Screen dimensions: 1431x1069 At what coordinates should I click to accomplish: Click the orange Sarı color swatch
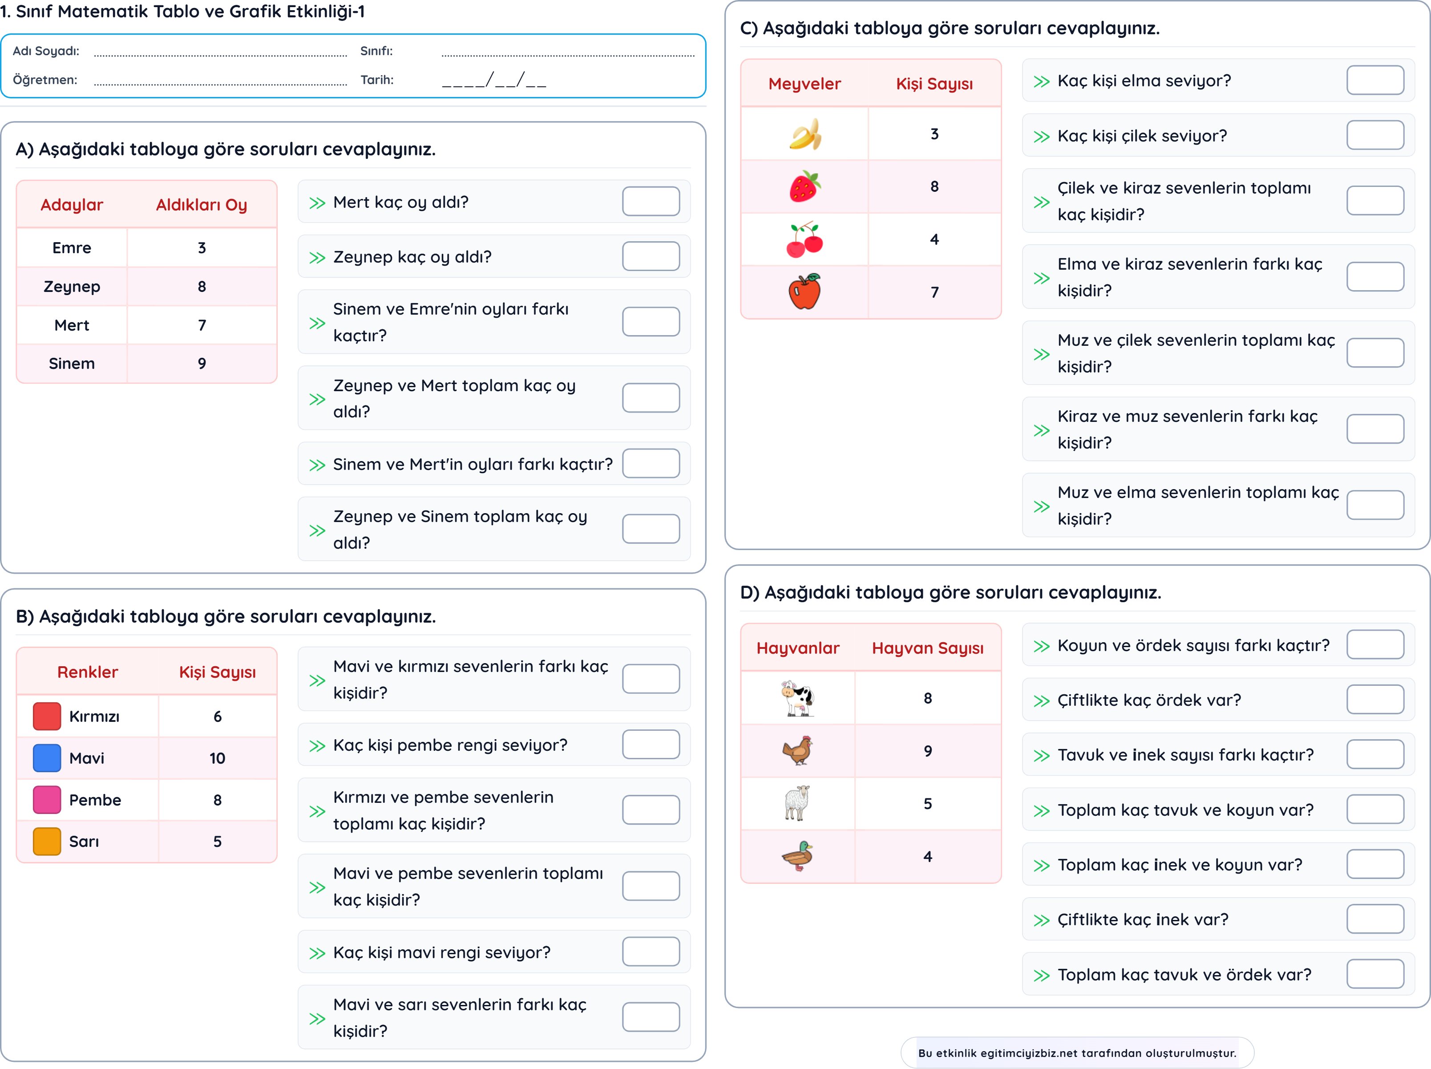click(x=47, y=841)
